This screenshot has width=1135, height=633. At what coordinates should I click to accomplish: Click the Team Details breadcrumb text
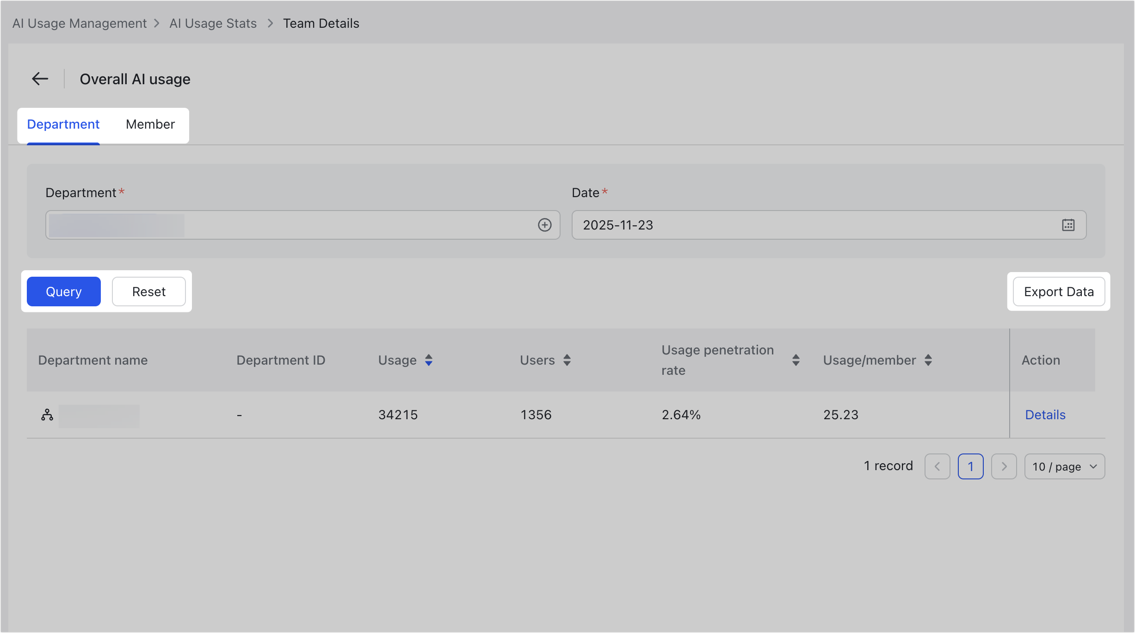(321, 23)
